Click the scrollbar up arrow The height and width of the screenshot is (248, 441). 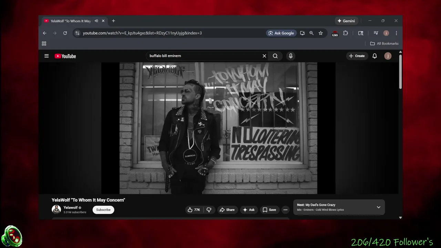click(x=400, y=52)
